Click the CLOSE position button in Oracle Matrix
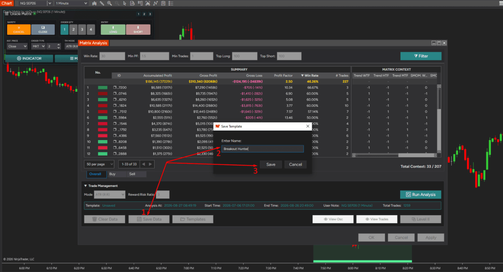503x272 pixels. click(43, 29)
